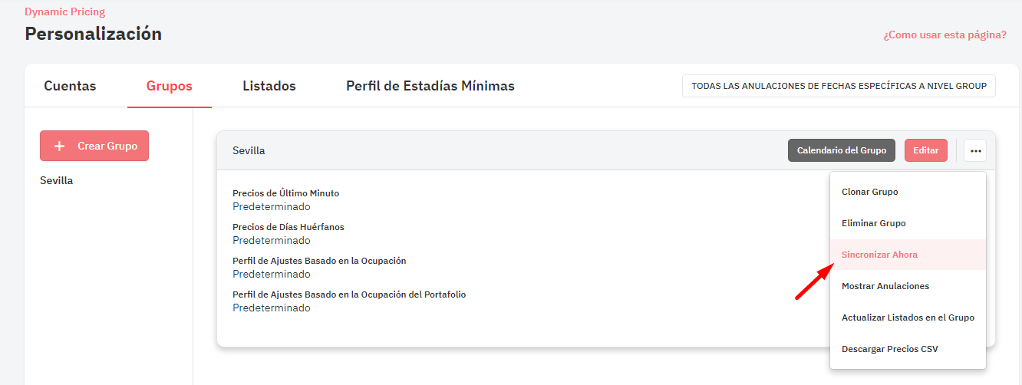This screenshot has width=1022, height=385.
Task: Open the three-dots menu for Sevilla group
Action: coord(975,150)
